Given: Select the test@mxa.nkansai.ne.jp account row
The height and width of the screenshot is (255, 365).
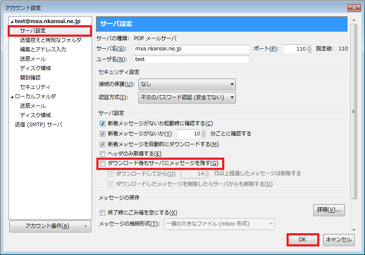Looking at the screenshot, I should (x=48, y=21).
